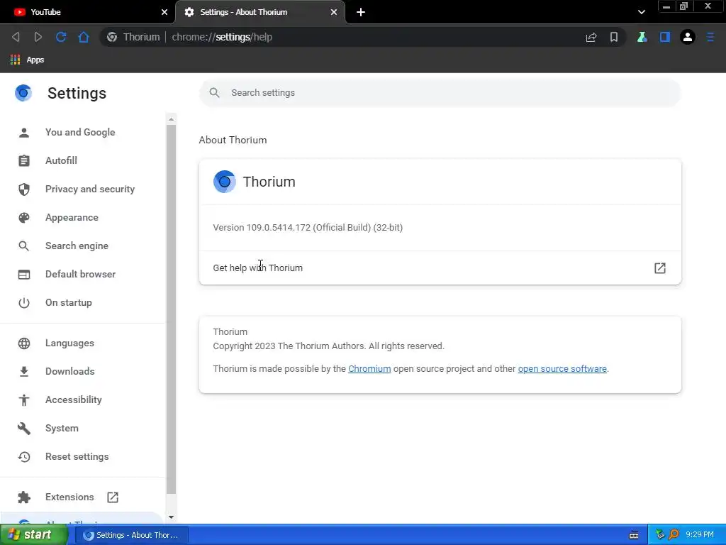Click the sidebar scrollbar thumb
726x545 pixels.
tap(172, 309)
